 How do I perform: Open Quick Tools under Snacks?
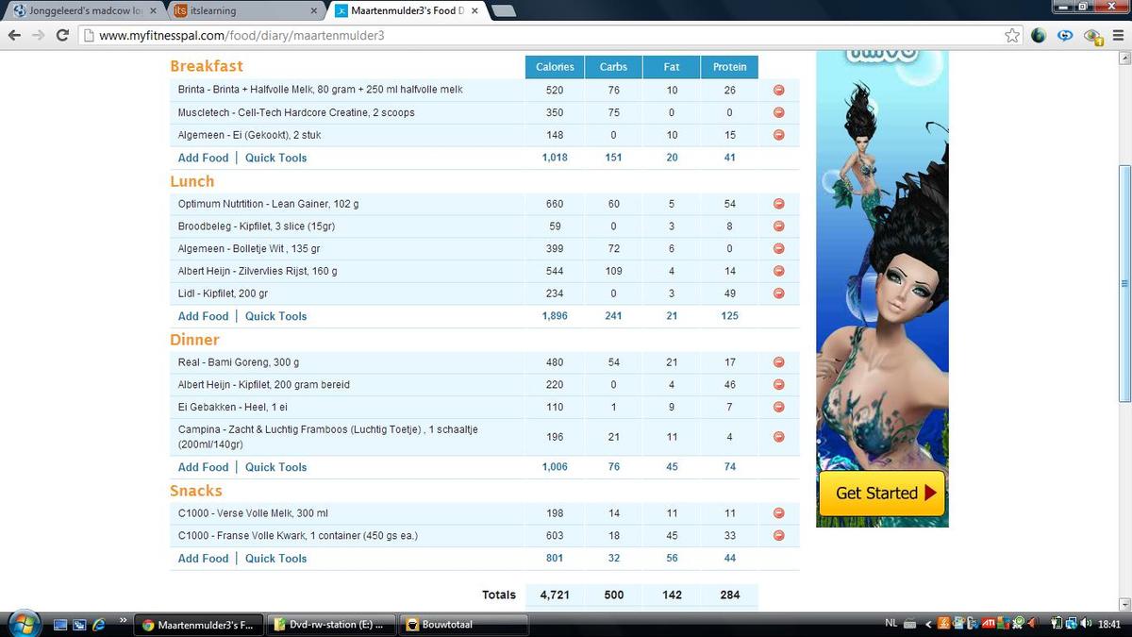point(275,559)
